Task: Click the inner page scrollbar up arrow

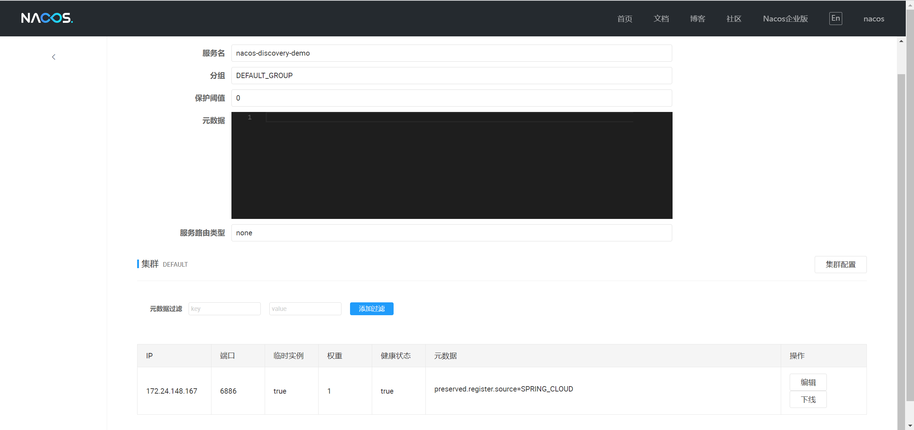Action: 901,41
